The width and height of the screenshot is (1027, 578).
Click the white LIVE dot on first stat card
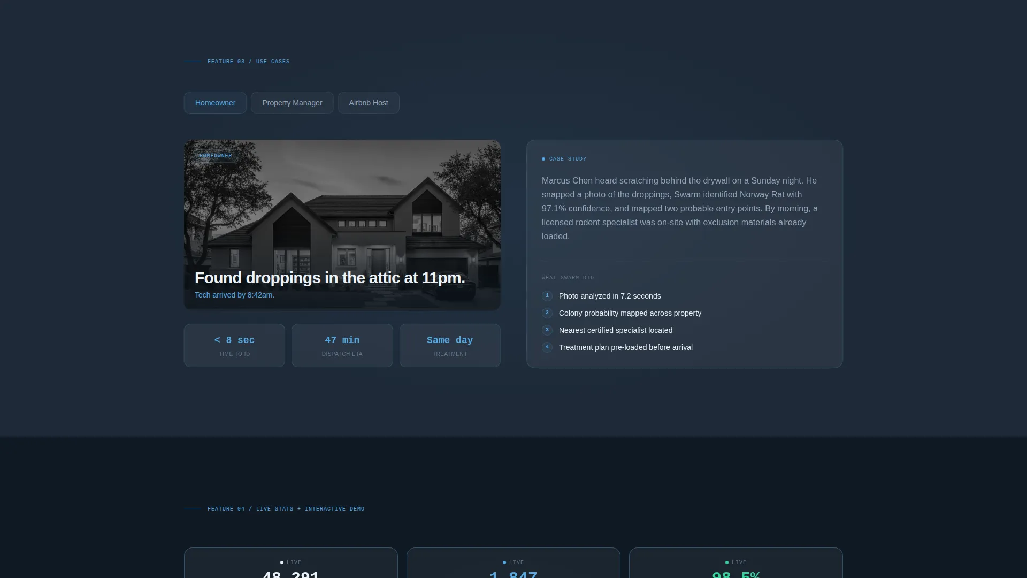tap(282, 562)
